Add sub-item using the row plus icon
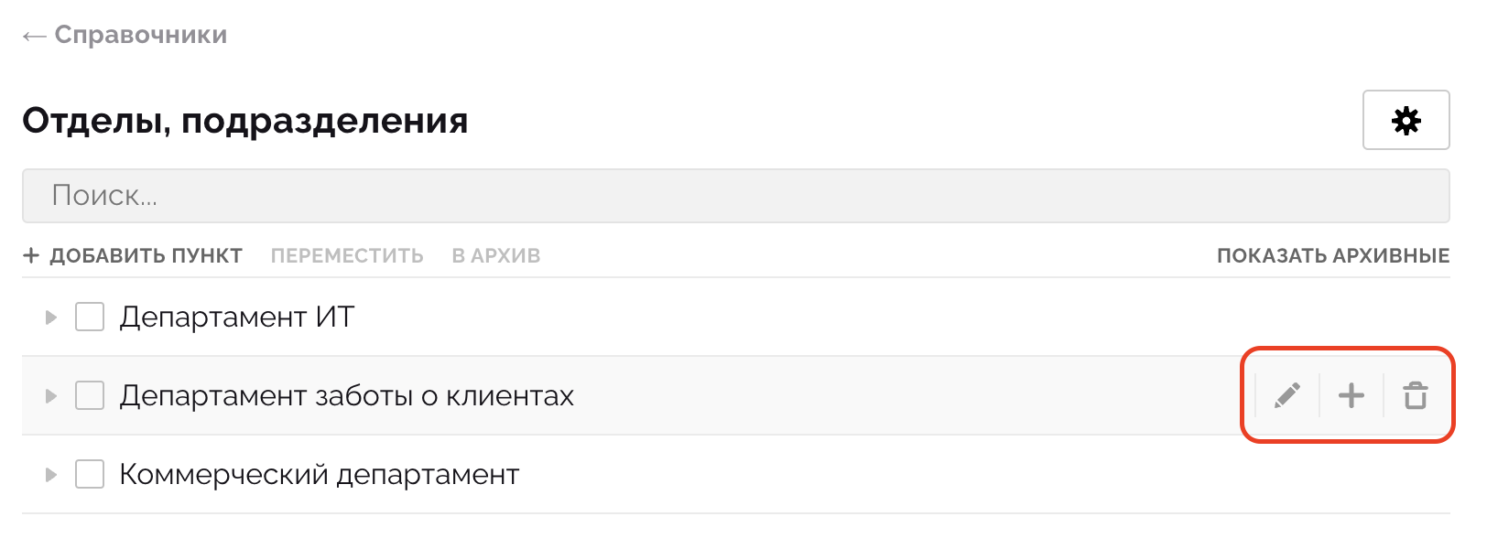The width and height of the screenshot is (1487, 549). pos(1351,395)
